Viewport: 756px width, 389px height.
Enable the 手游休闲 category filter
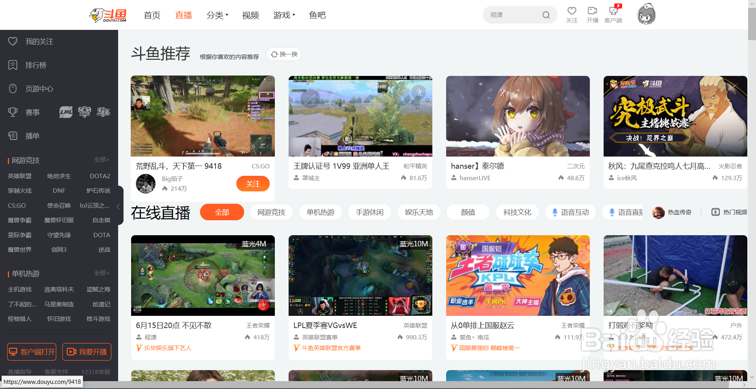click(x=369, y=212)
